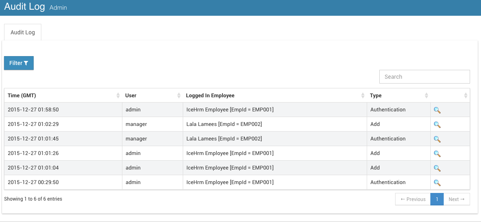
Task: Open magnifier icon for 01:01:26 entry
Action: click(x=437, y=154)
